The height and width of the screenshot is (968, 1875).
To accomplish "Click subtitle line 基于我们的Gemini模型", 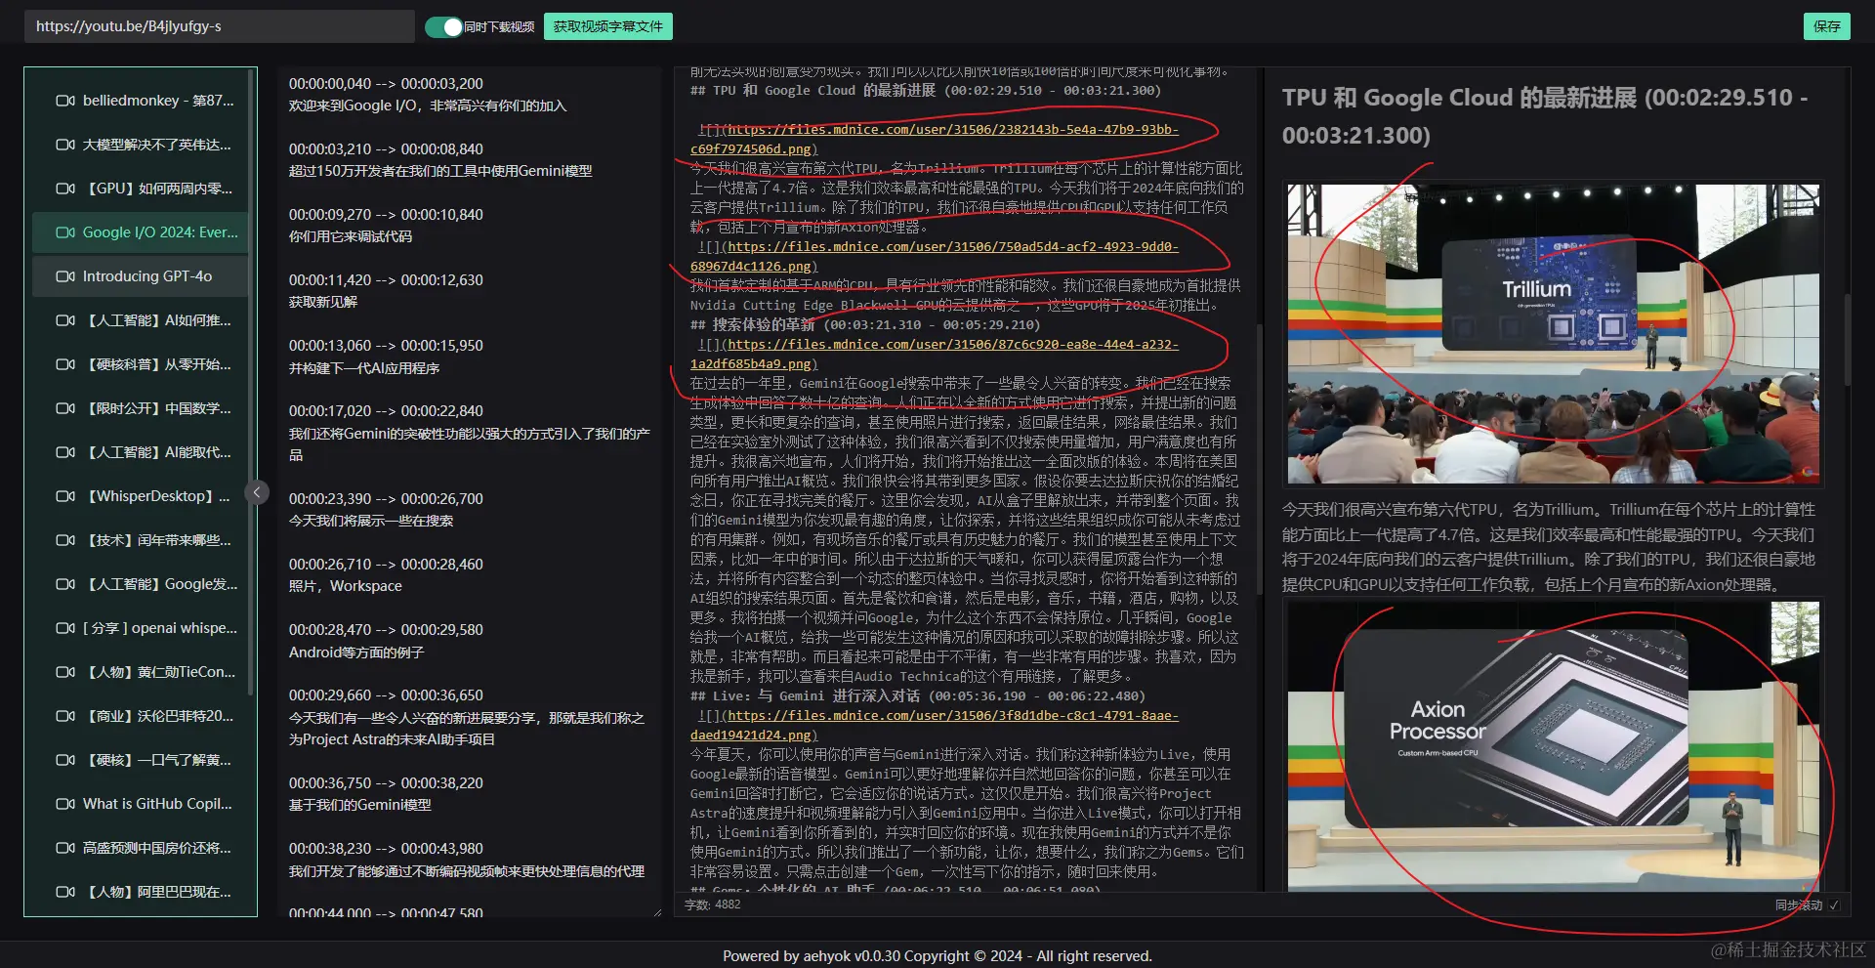I will click(x=360, y=805).
